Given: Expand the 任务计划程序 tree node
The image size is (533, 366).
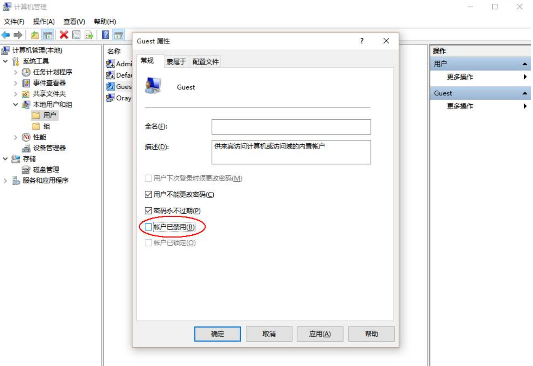Looking at the screenshot, I should click(16, 72).
